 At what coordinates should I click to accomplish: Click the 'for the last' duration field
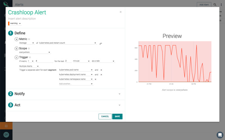pyautogui.click(x=68, y=61)
